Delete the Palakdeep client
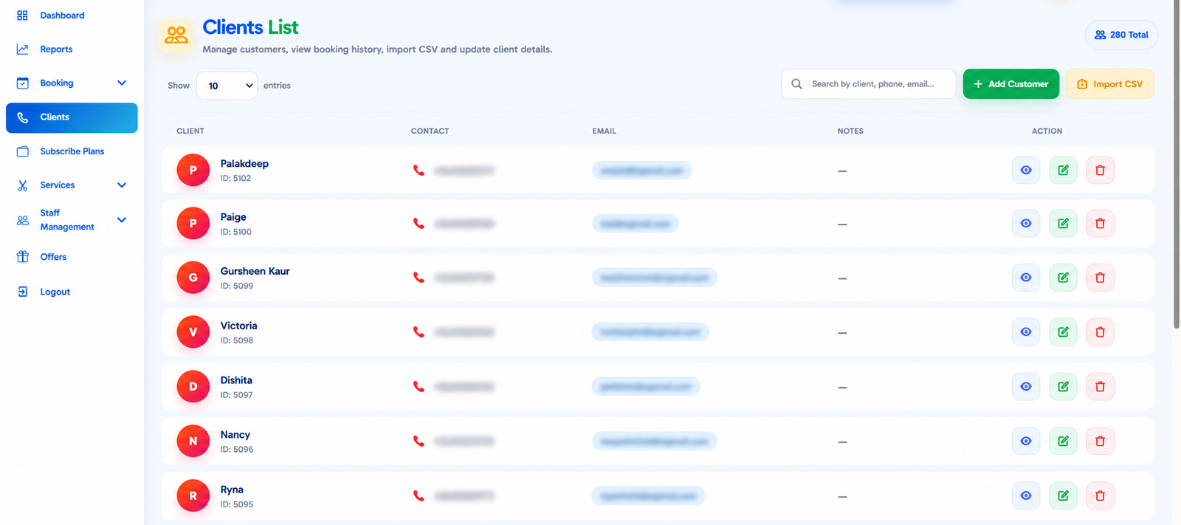Viewport: 1181px width, 525px height. point(1100,170)
